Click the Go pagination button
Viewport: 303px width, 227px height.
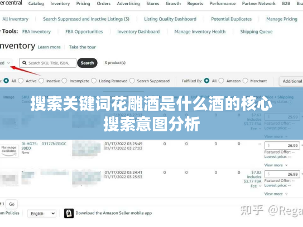12,204
